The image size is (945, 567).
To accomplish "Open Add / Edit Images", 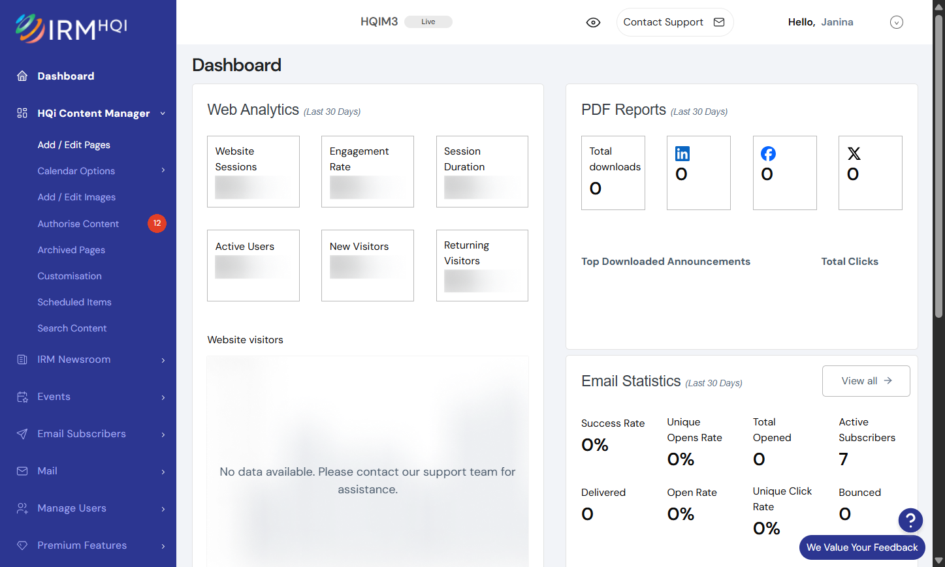I will click(76, 197).
